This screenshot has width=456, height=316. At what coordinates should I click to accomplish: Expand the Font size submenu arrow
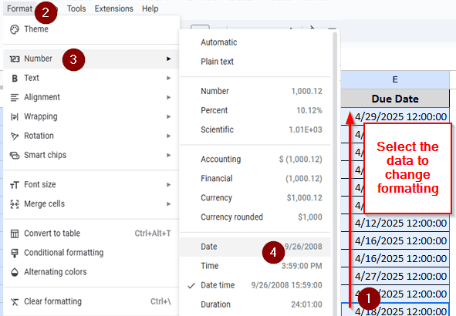point(169,185)
